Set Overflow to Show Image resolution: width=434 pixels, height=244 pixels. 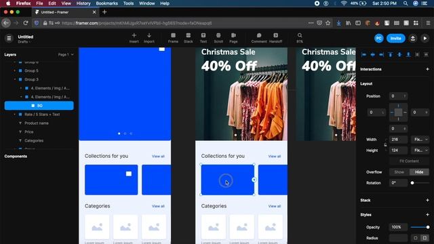tap(399, 172)
